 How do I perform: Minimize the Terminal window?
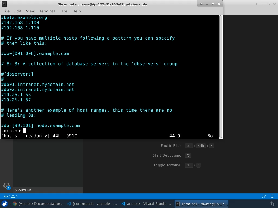(x=207, y=4)
